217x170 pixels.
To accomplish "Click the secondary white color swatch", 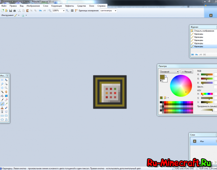I will [166, 80].
